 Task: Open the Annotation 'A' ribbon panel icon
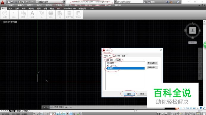32,15
